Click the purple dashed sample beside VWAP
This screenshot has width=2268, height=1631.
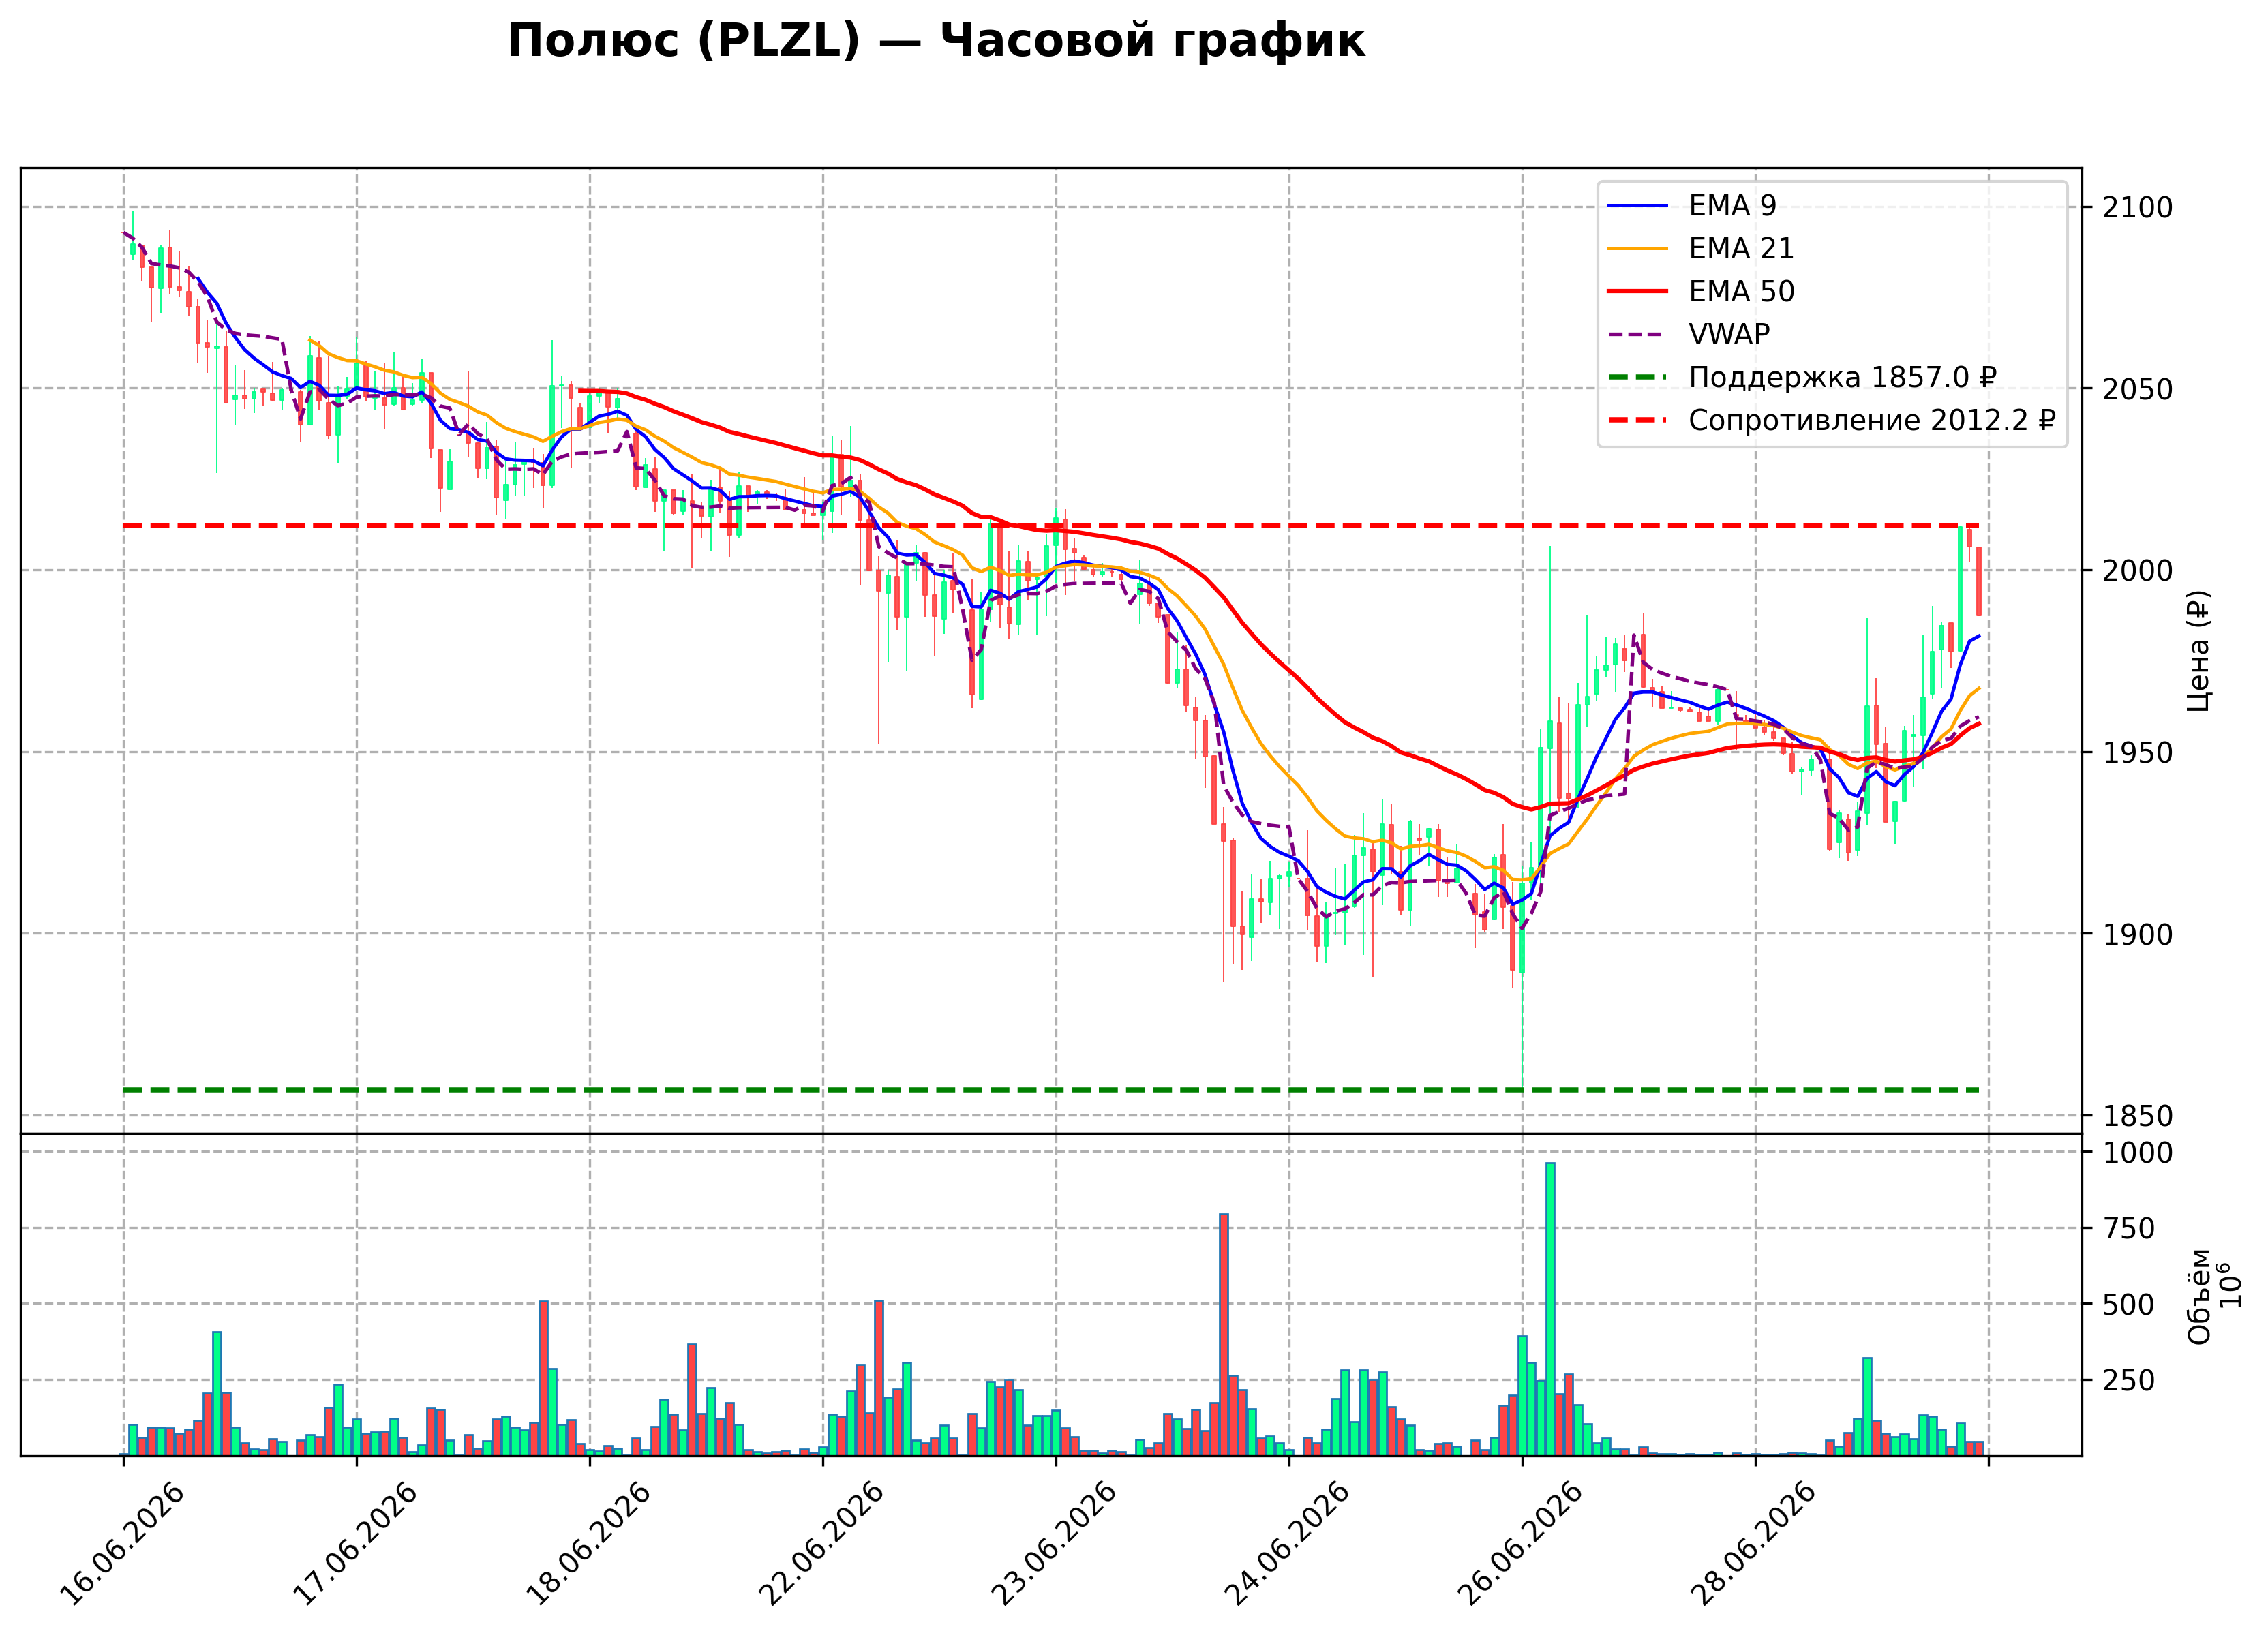[x=1638, y=335]
